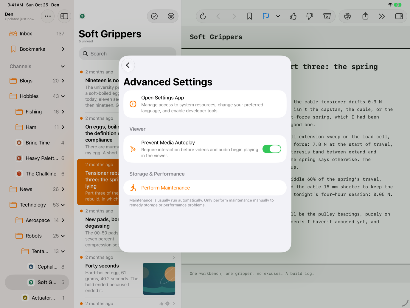Refresh the feed with reload icon
The height and width of the screenshot is (308, 410).
pyautogui.click(x=203, y=16)
